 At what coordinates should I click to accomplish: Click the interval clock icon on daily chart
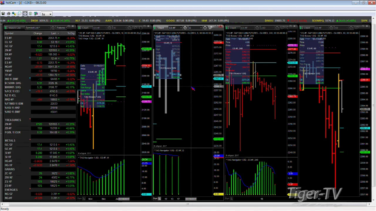205,28
